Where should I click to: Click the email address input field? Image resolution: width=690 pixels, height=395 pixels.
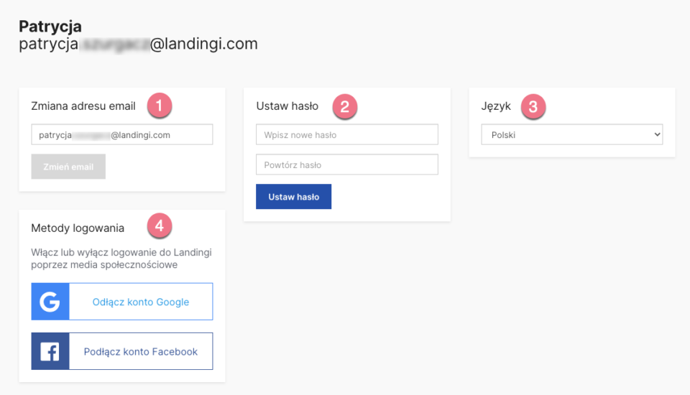pos(122,134)
